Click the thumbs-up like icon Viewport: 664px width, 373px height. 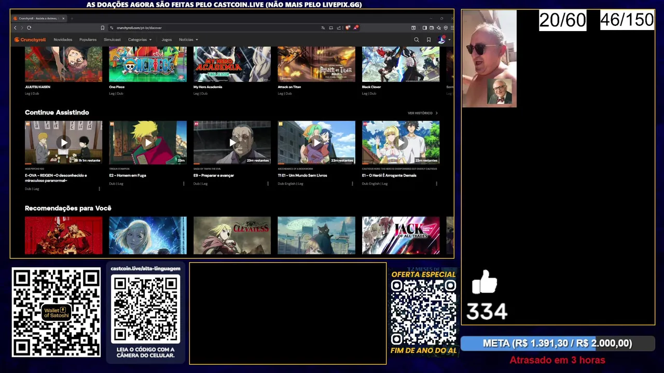point(485,282)
